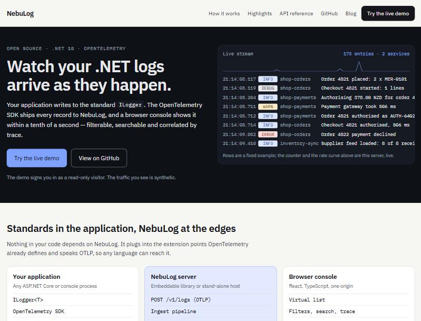The image size is (421, 321).
Task: Click the WARN badge for Payment gateway row
Action: point(268,106)
